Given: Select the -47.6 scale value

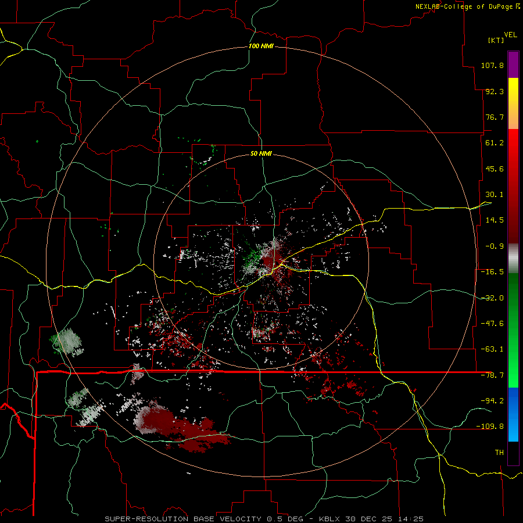Looking at the screenshot, I should pos(492,324).
